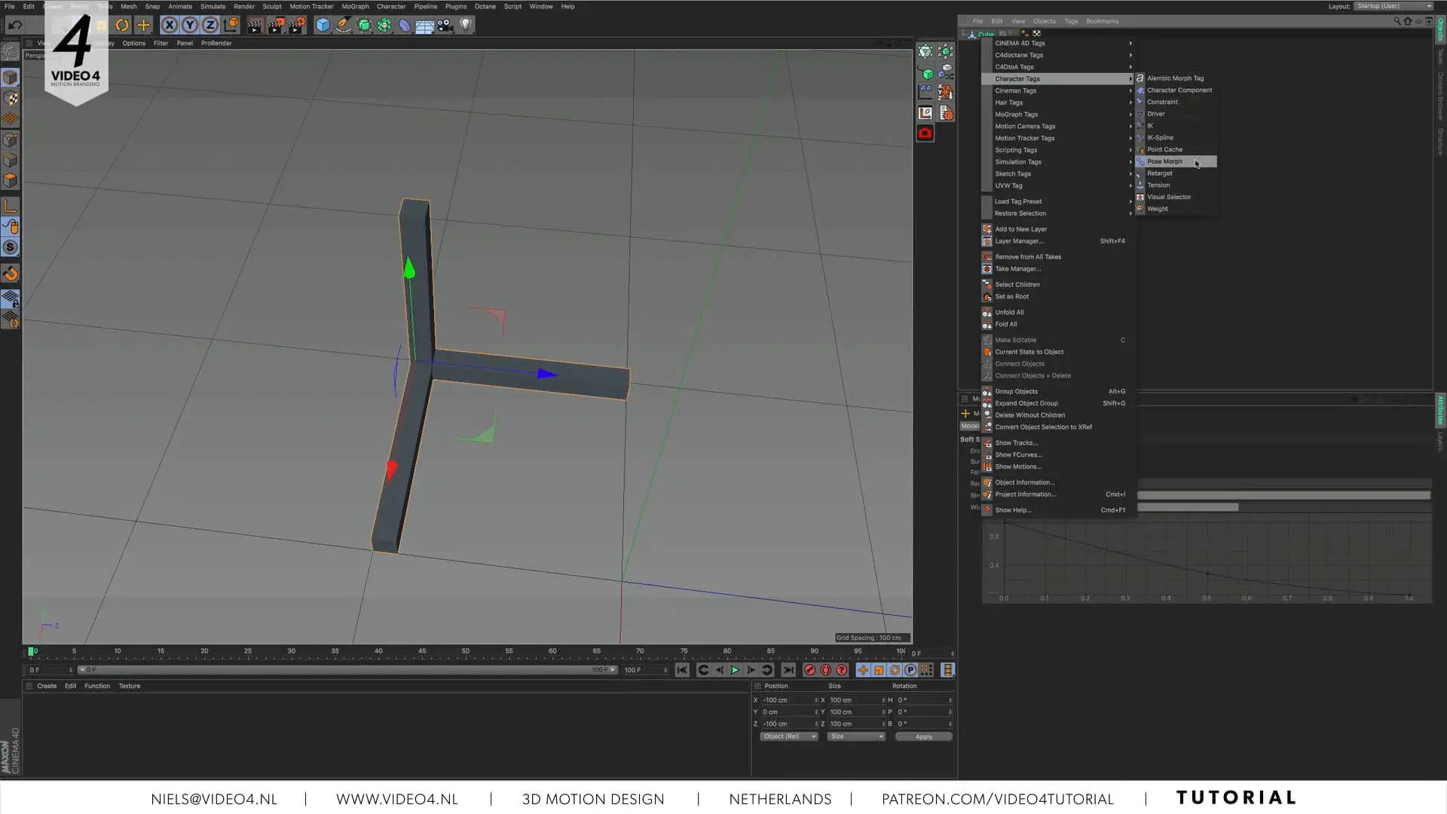This screenshot has height=814, width=1447.
Task: Toggle the Z axis lock
Action: [x=210, y=25]
